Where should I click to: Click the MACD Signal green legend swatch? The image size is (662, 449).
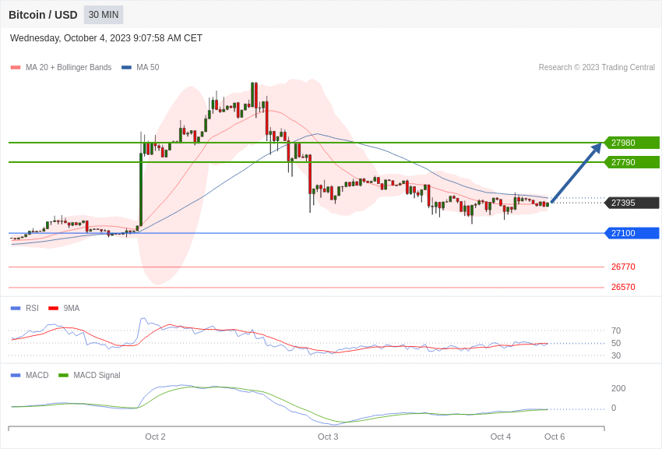tap(63, 375)
